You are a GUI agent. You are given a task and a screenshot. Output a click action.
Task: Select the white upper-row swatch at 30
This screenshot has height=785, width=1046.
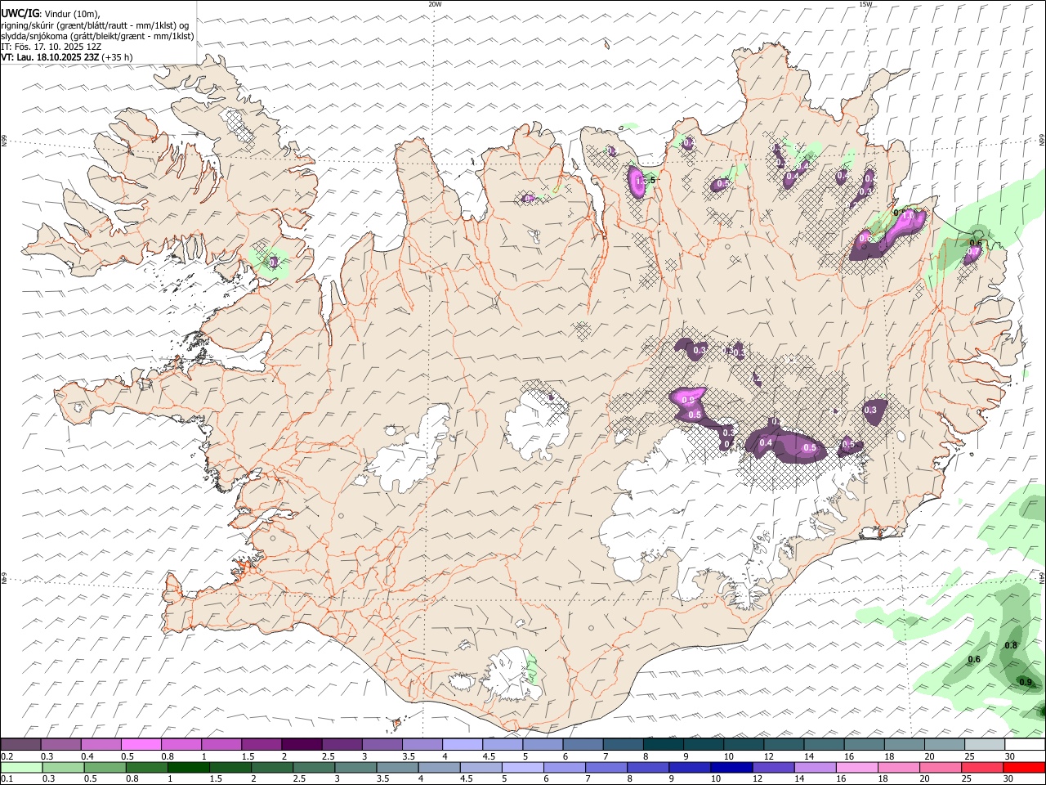tap(1025, 744)
